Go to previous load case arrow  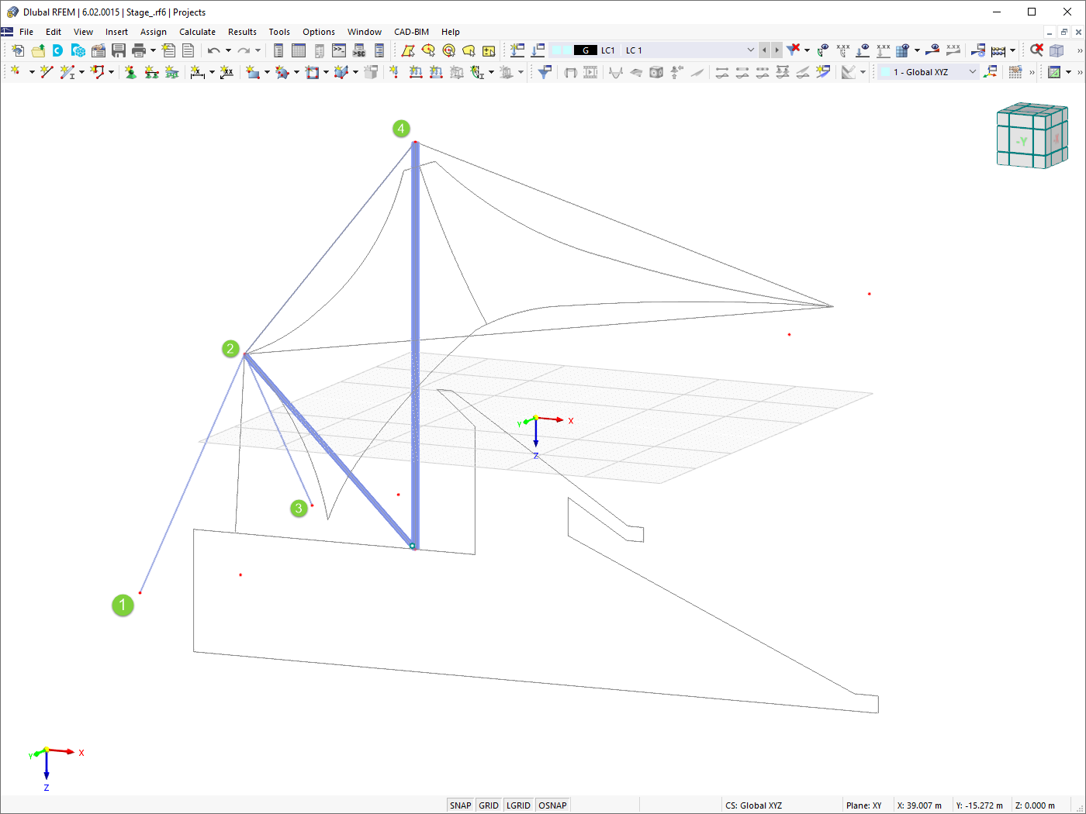[x=764, y=50]
